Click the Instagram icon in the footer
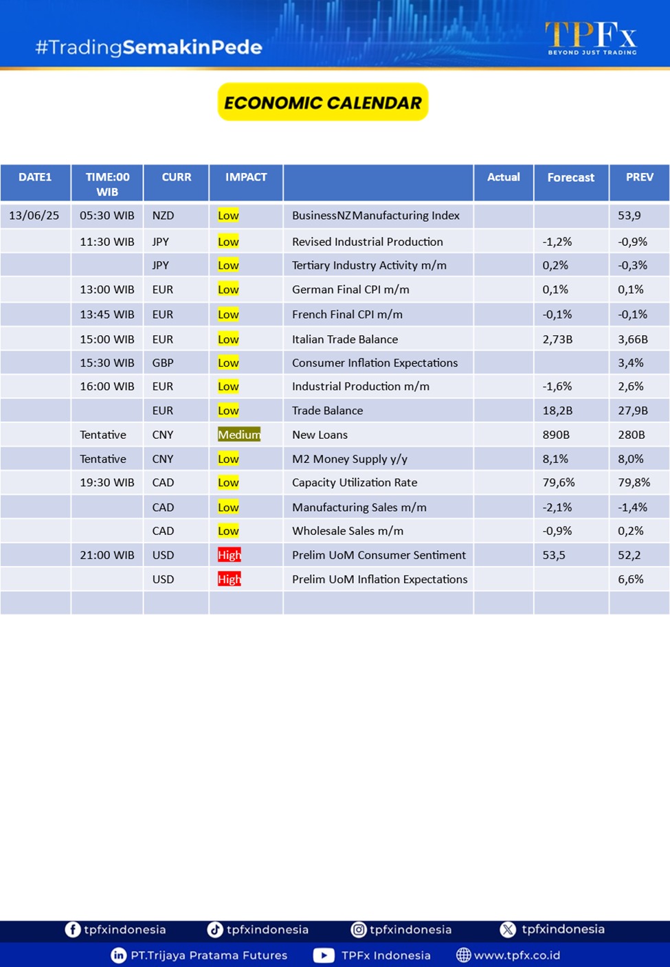Screen dimensions: 670x967 tap(359, 929)
